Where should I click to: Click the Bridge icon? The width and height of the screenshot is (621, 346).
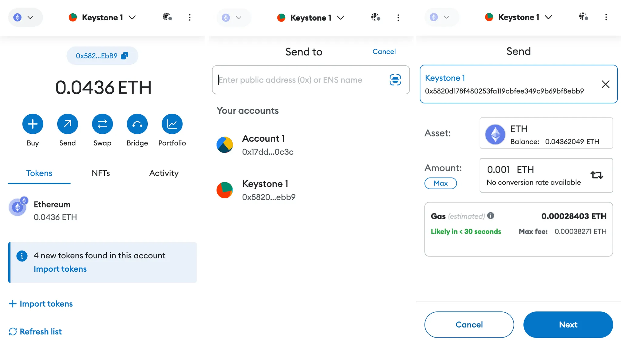[137, 124]
